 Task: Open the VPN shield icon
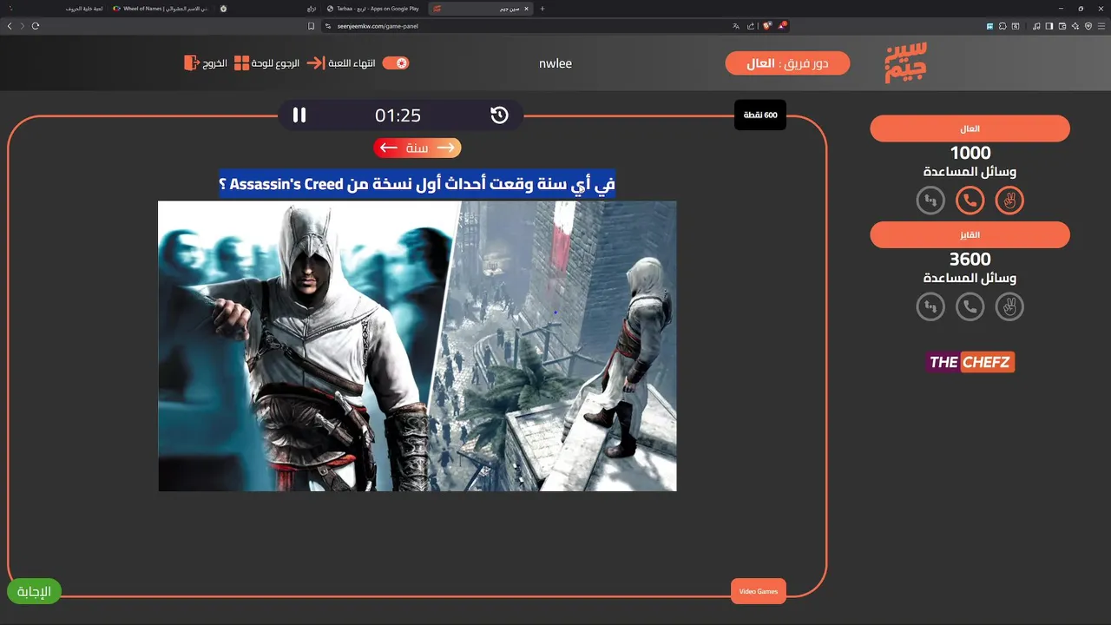[1088, 26]
